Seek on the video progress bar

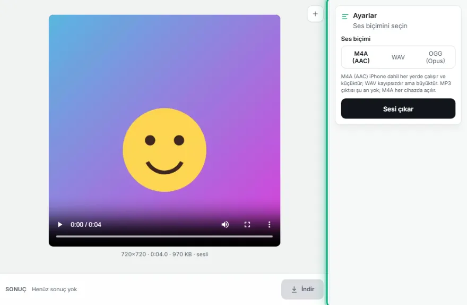[165, 236]
